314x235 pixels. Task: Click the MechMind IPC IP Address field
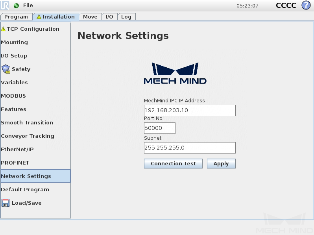click(190, 110)
